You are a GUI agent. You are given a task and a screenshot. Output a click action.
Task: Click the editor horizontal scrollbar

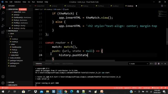[x=80, y=61]
